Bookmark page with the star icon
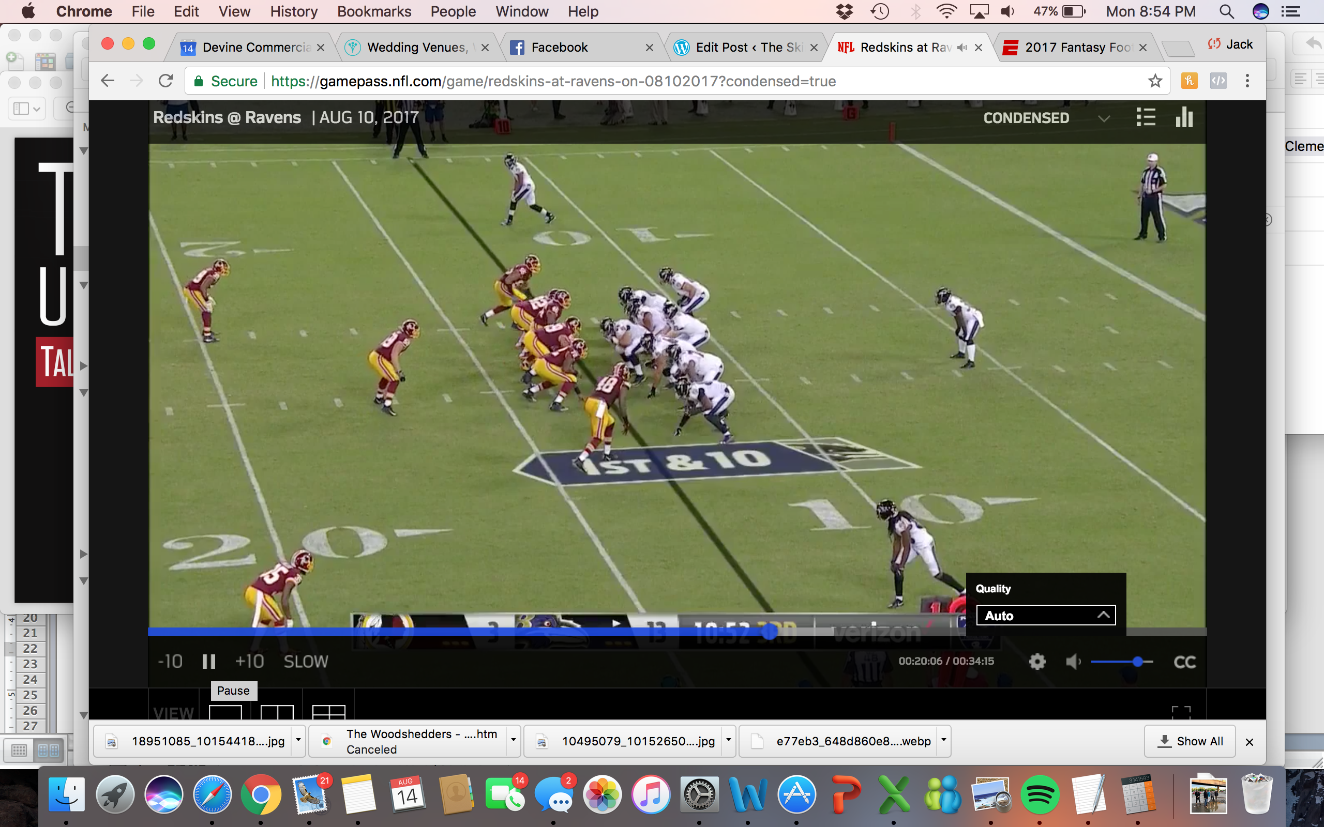 click(1154, 82)
